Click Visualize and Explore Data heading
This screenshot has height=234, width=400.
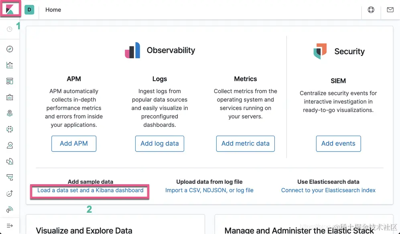click(x=84, y=230)
